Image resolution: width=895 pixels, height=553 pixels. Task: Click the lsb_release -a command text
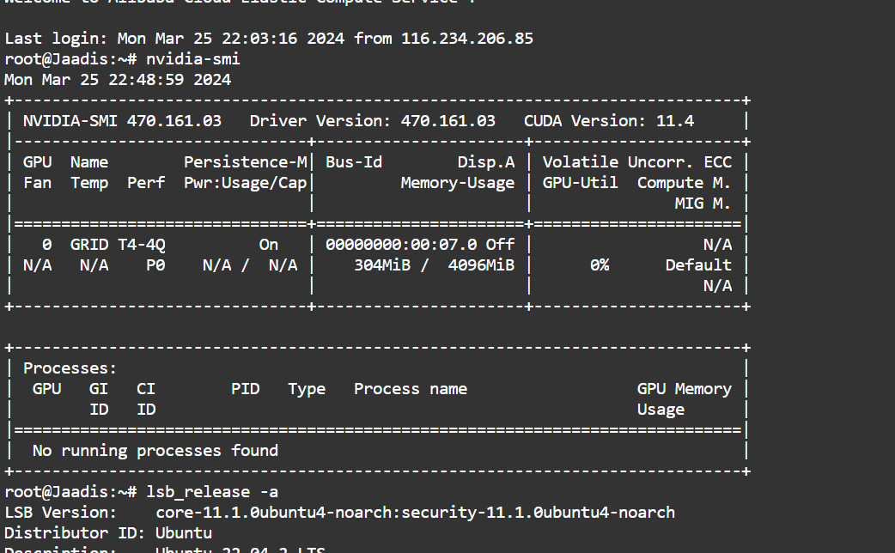211,492
